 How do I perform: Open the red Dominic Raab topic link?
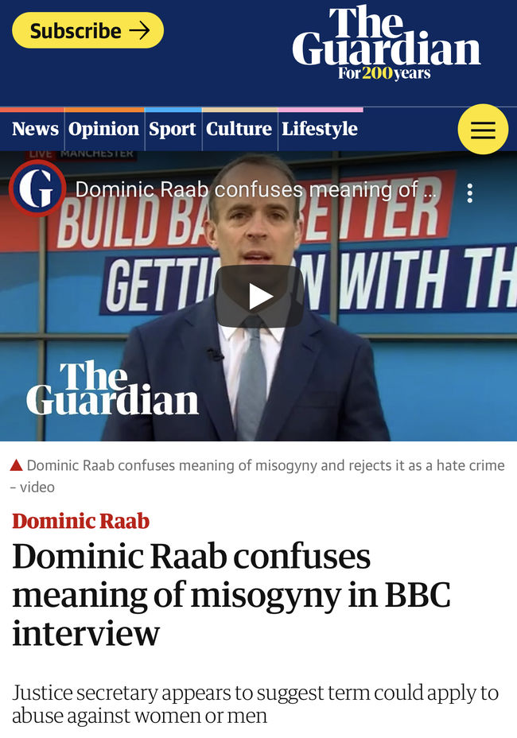pyautogui.click(x=80, y=521)
